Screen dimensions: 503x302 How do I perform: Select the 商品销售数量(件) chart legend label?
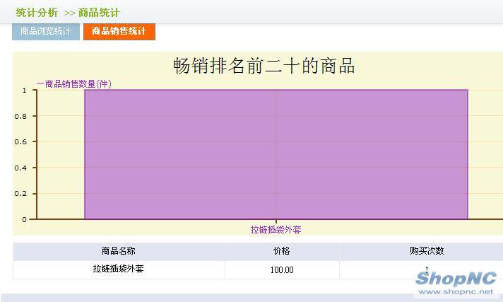pos(74,83)
